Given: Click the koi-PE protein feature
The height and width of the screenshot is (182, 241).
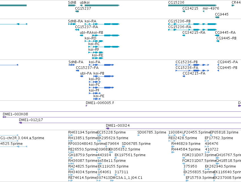Looking at the screenshot, I should pyautogui.click(x=97, y=99).
